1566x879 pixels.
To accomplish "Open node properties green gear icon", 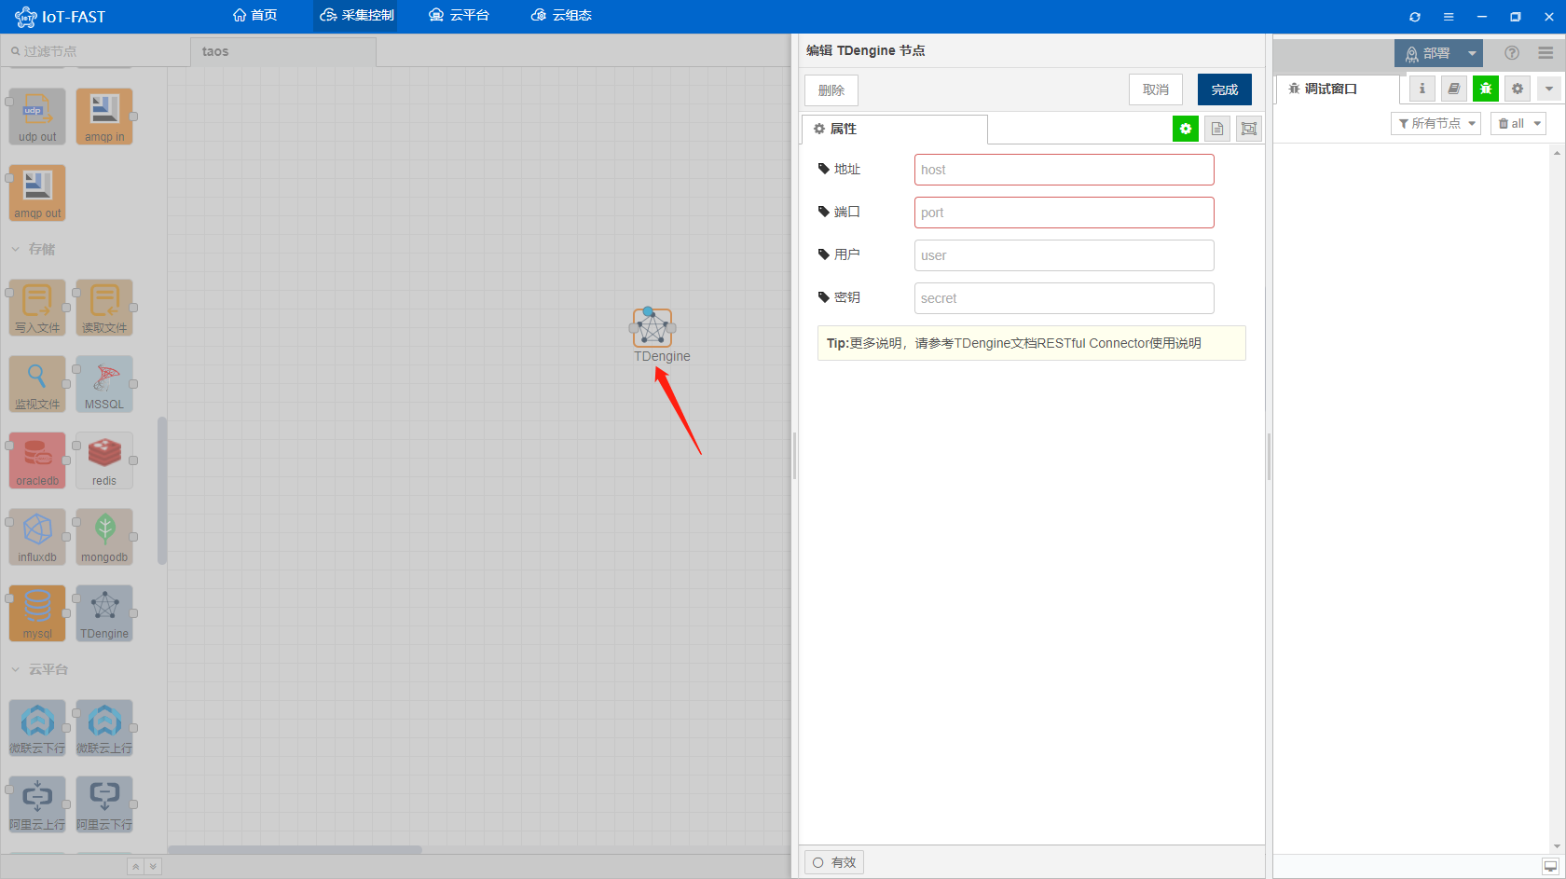I will pos(1185,129).
